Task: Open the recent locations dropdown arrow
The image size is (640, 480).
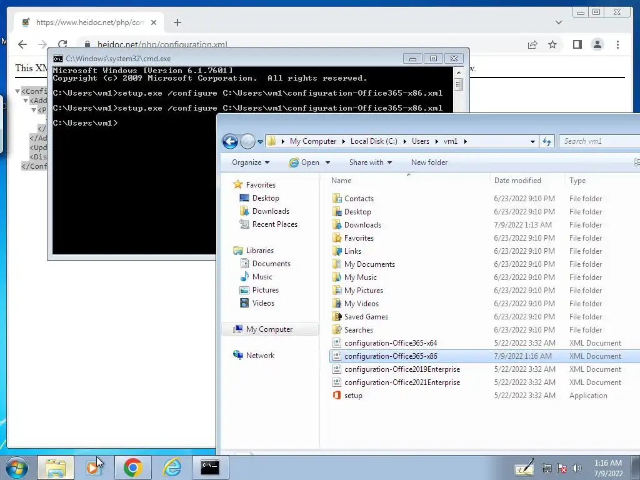Action: [260, 142]
